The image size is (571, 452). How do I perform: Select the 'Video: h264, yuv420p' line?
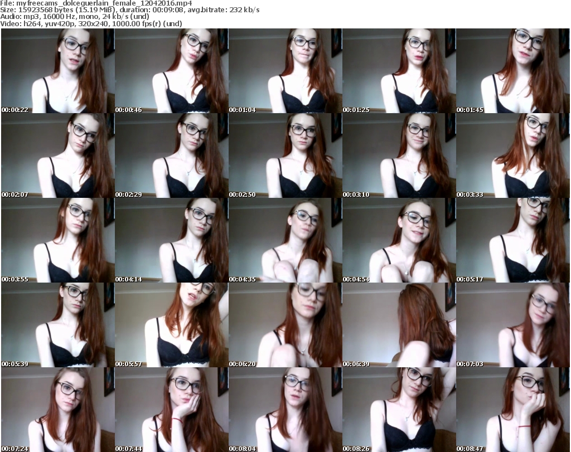pos(91,23)
